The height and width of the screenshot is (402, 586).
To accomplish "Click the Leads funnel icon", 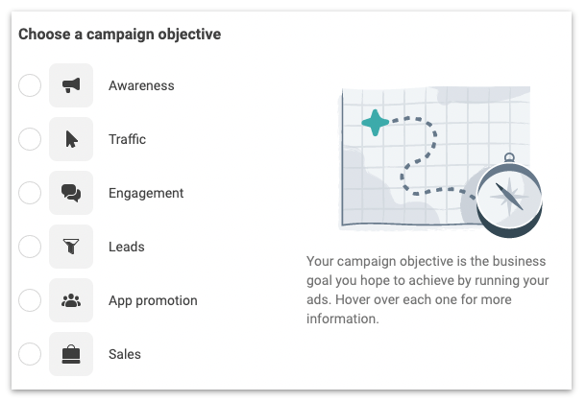I will pyautogui.click(x=71, y=247).
